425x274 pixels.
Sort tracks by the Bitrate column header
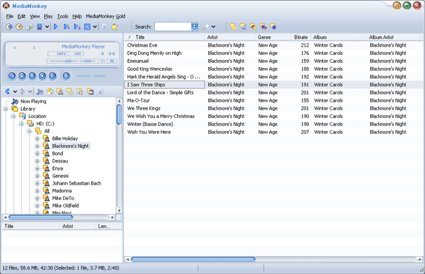(301, 37)
